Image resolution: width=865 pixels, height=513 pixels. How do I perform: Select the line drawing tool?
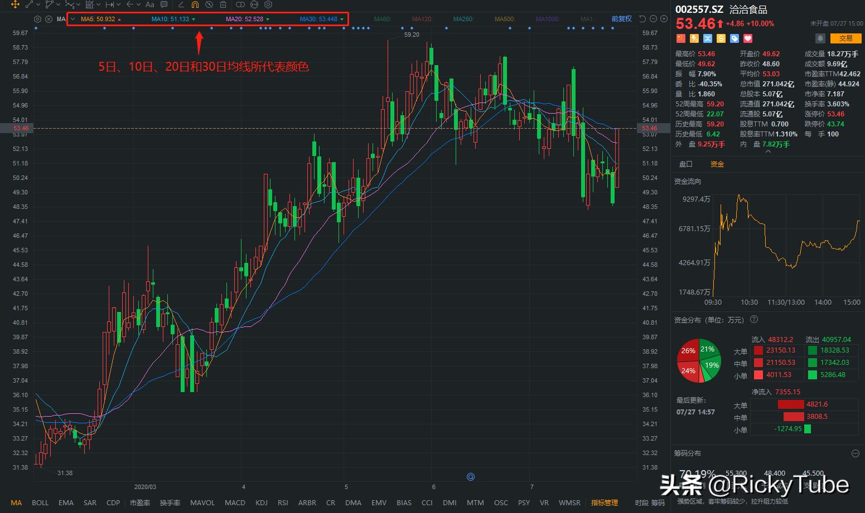[x=28, y=4]
